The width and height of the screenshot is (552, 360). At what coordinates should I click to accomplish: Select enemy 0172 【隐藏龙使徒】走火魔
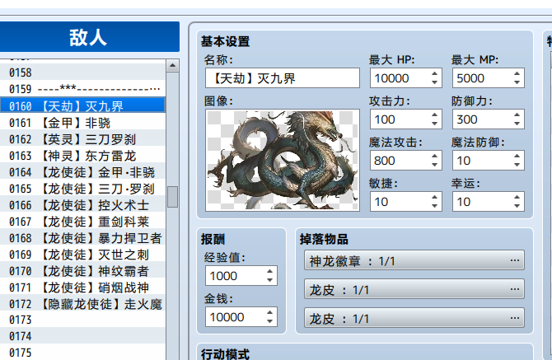82,304
